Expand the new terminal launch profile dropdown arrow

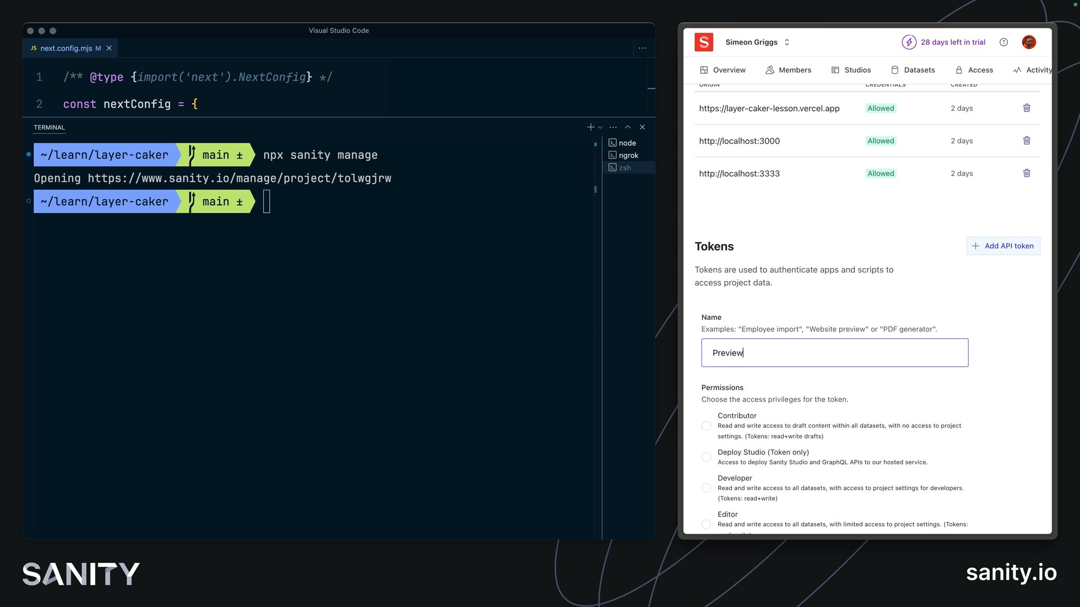point(600,127)
